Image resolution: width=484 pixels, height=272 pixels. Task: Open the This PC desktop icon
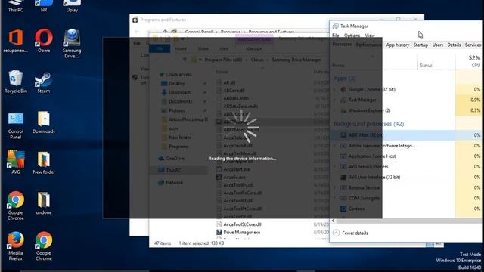pos(15,6)
